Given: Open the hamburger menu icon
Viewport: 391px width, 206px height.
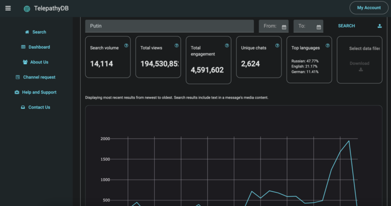Looking at the screenshot, I should point(8,8).
